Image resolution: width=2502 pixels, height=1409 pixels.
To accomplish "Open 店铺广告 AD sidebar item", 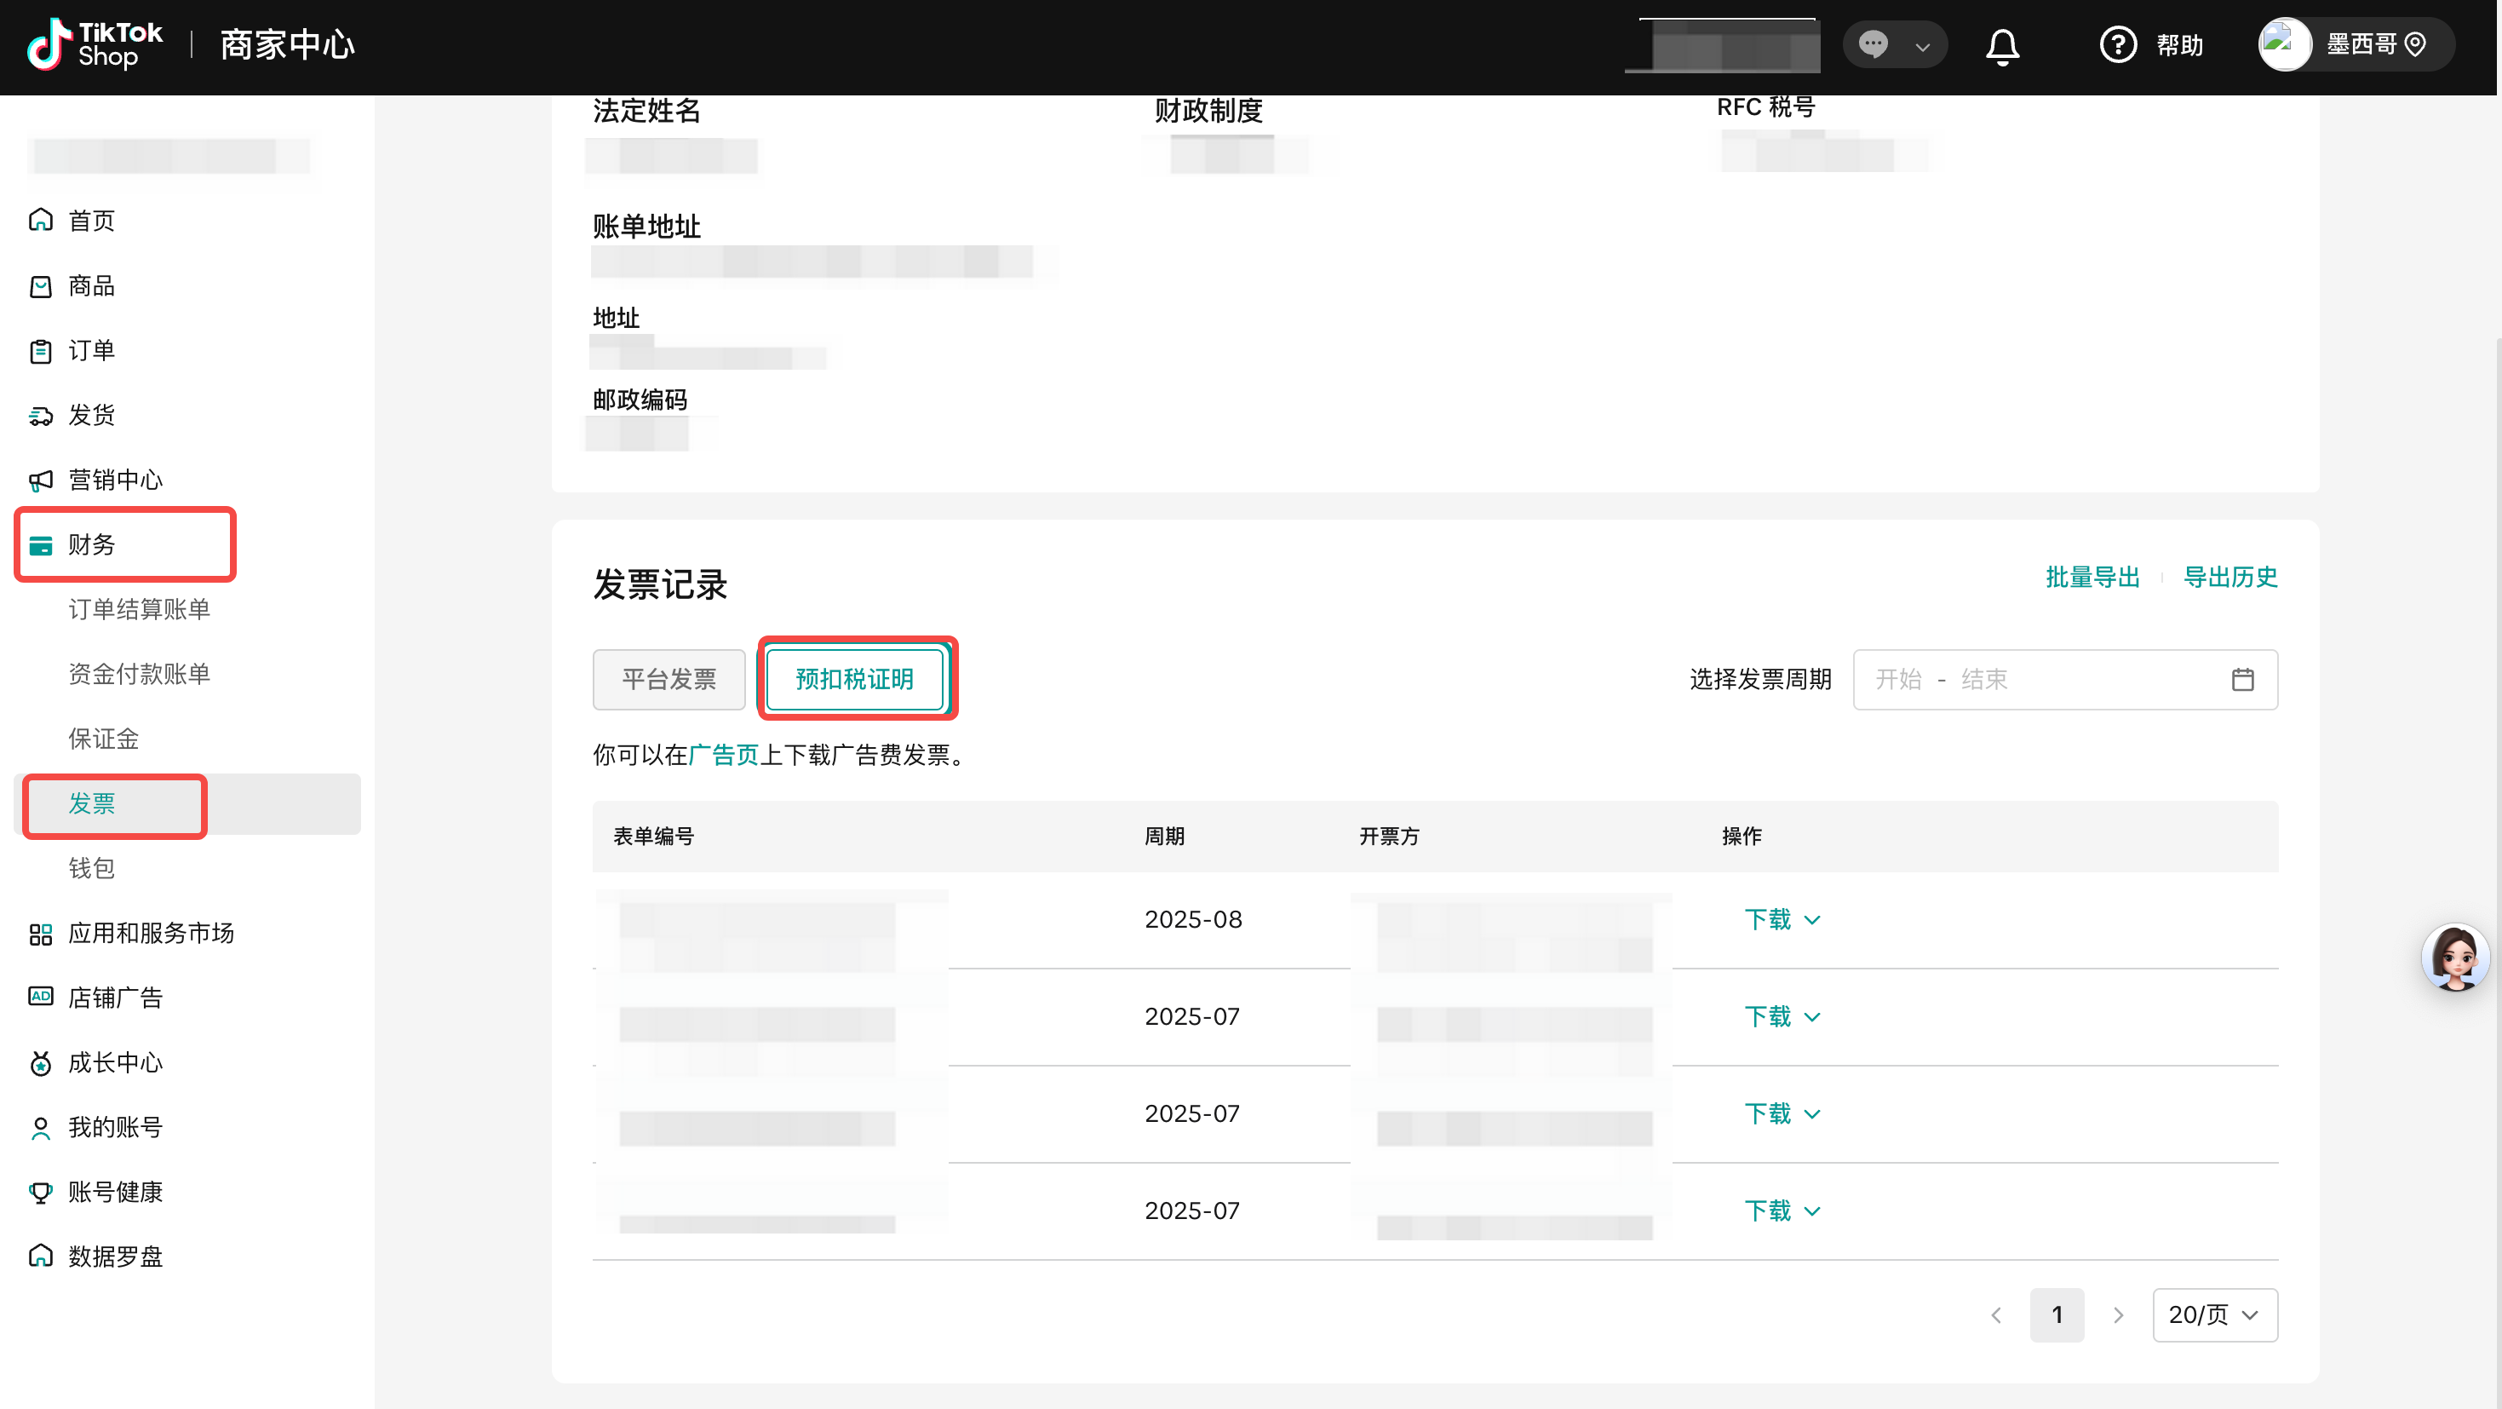I will tap(115, 998).
